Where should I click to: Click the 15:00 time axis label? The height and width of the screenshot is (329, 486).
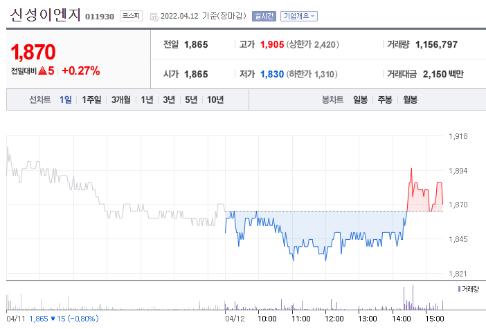(x=435, y=319)
